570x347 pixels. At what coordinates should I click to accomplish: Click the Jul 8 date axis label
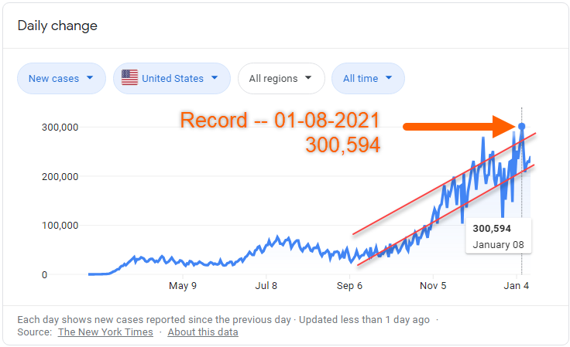point(266,286)
